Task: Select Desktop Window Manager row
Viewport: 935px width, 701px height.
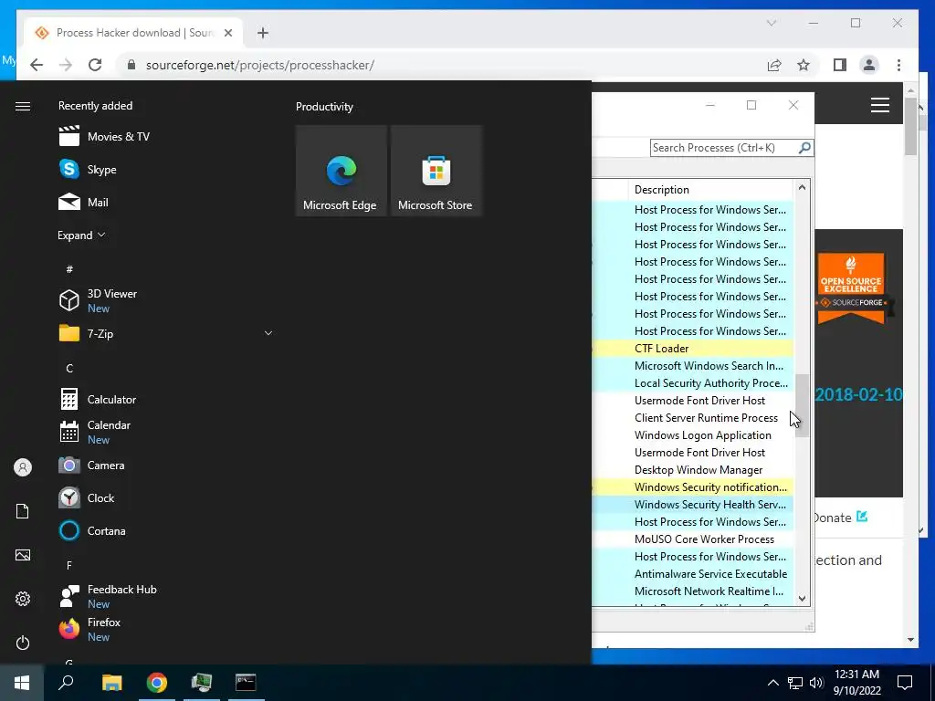Action: tap(692, 470)
